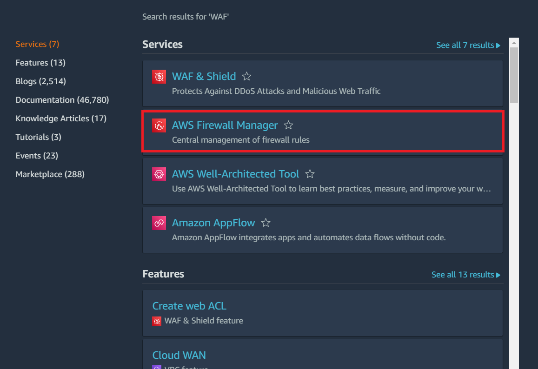Click the AWS Firewall Manager service icon
Image resolution: width=538 pixels, height=369 pixels.
tap(159, 125)
